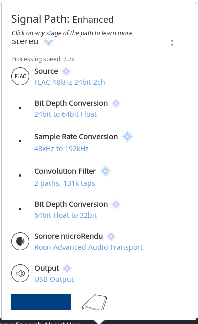Click the speaker Output circle icon
Viewport: 198px width, 324px height.
click(x=20, y=273)
